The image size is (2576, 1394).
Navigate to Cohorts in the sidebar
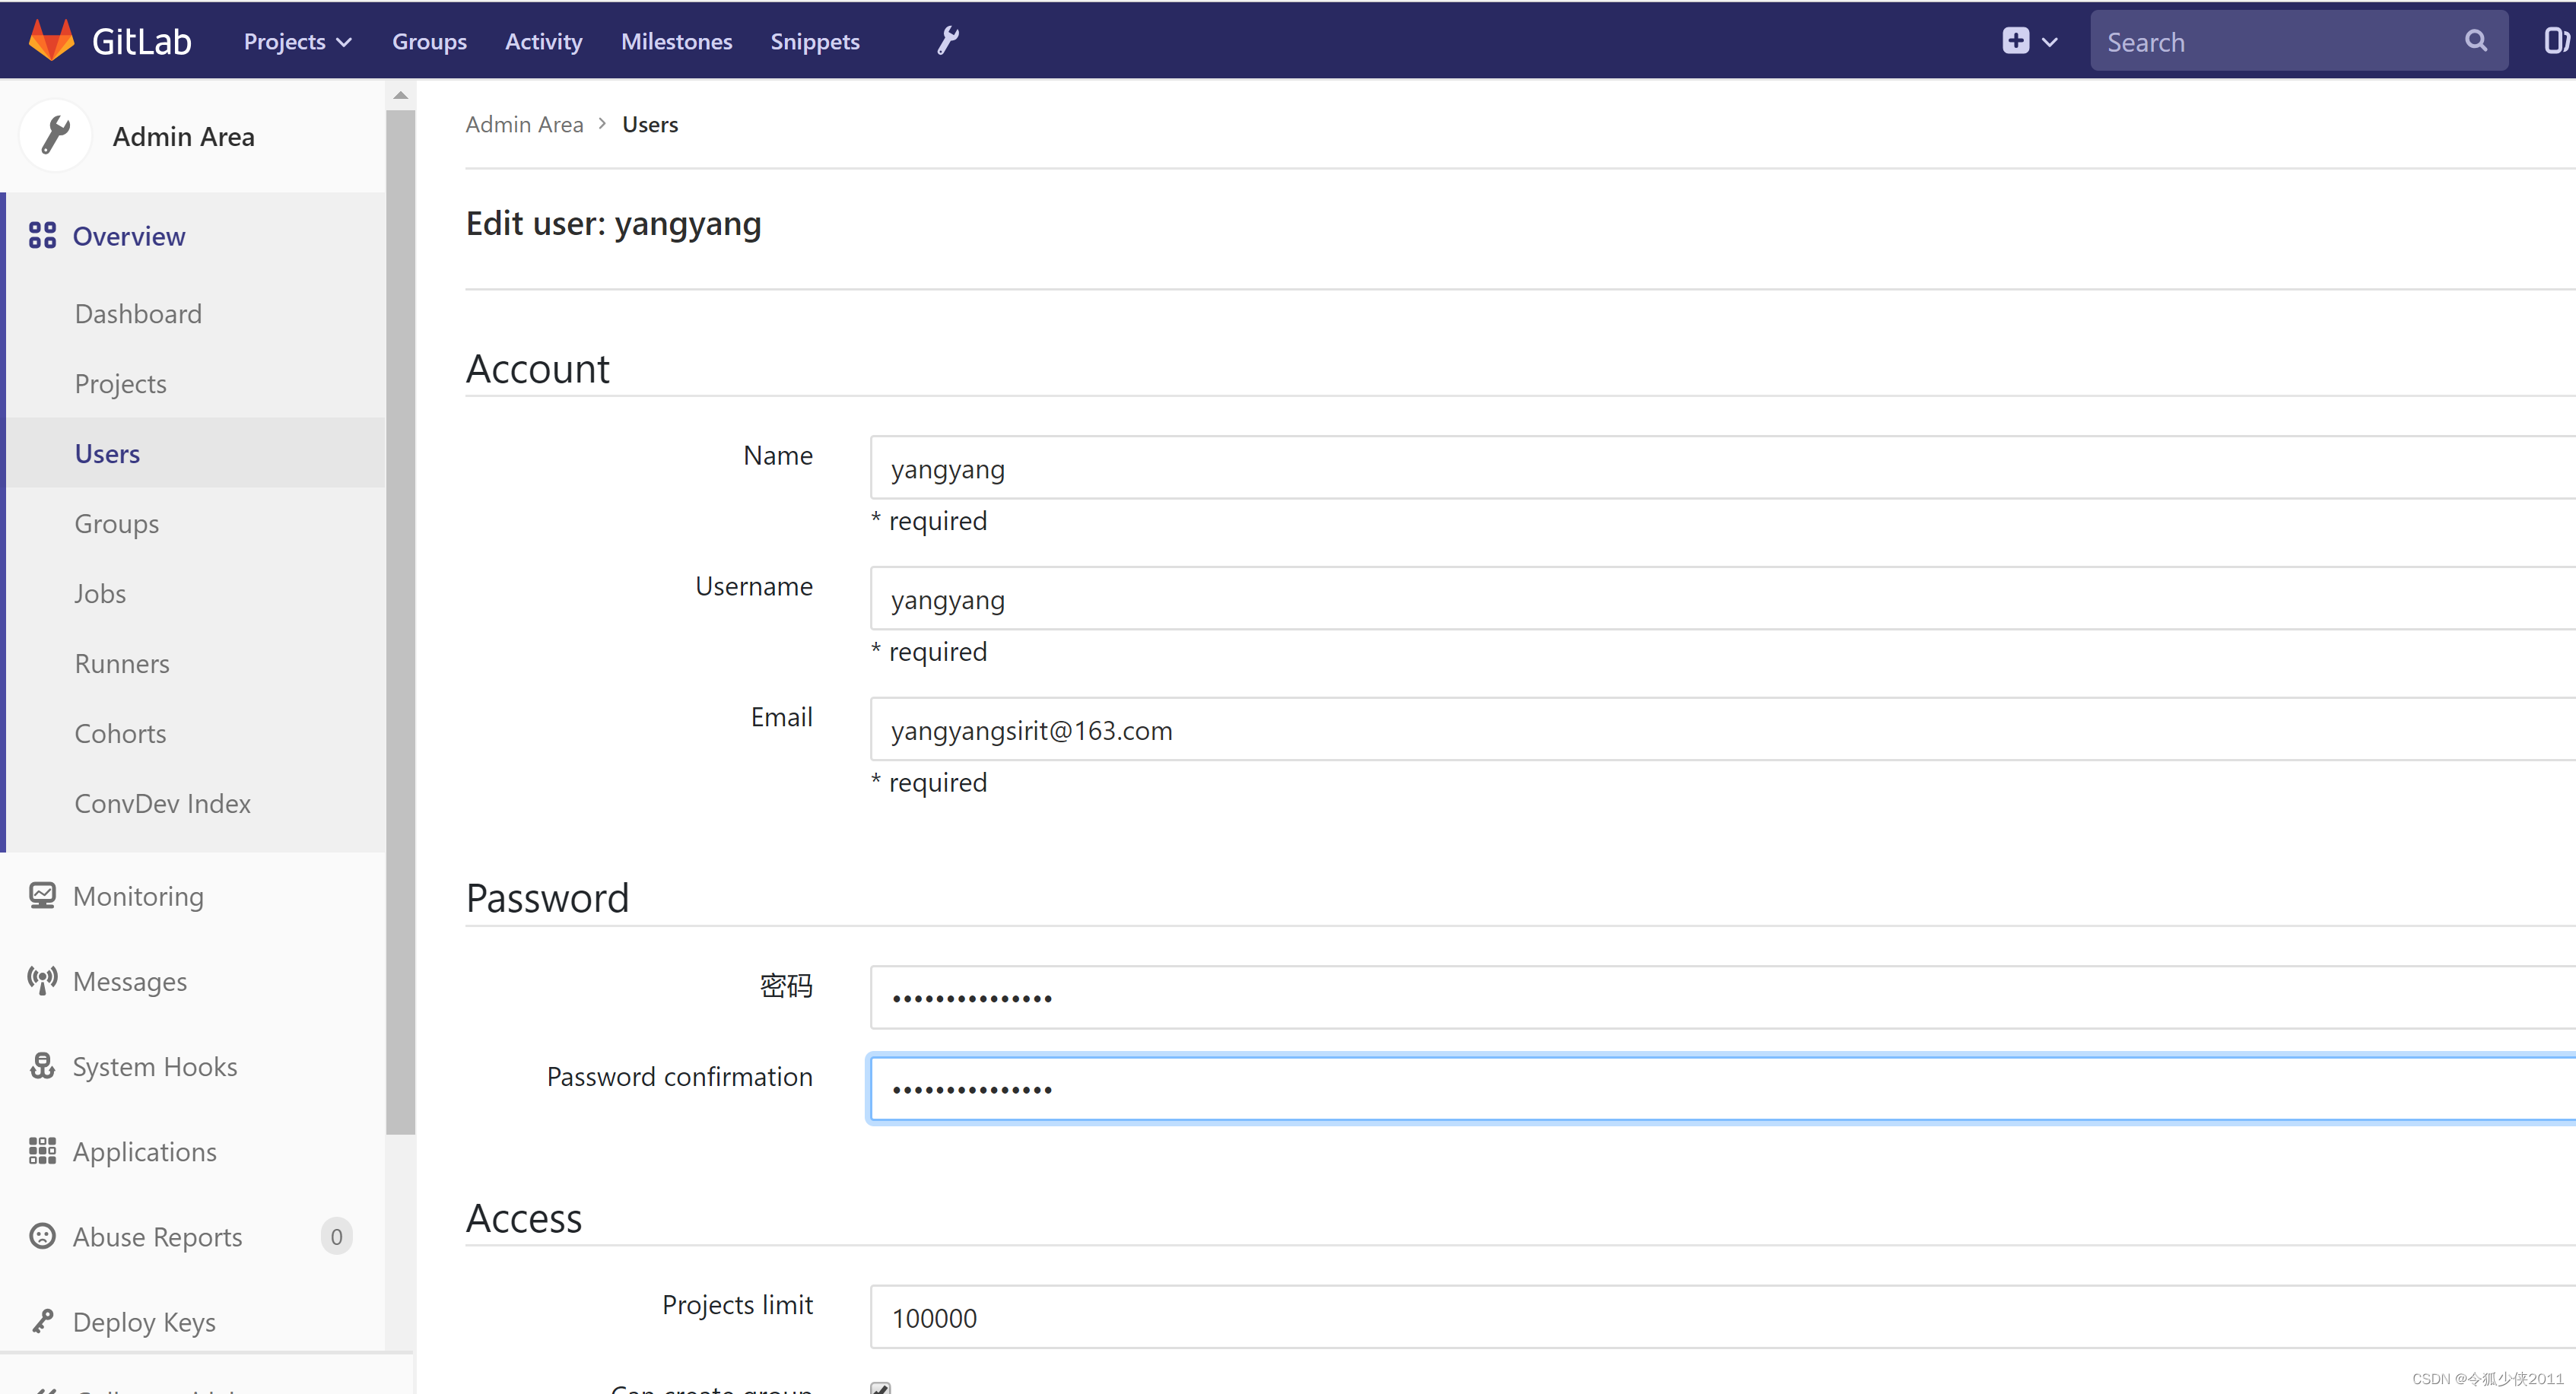120,733
